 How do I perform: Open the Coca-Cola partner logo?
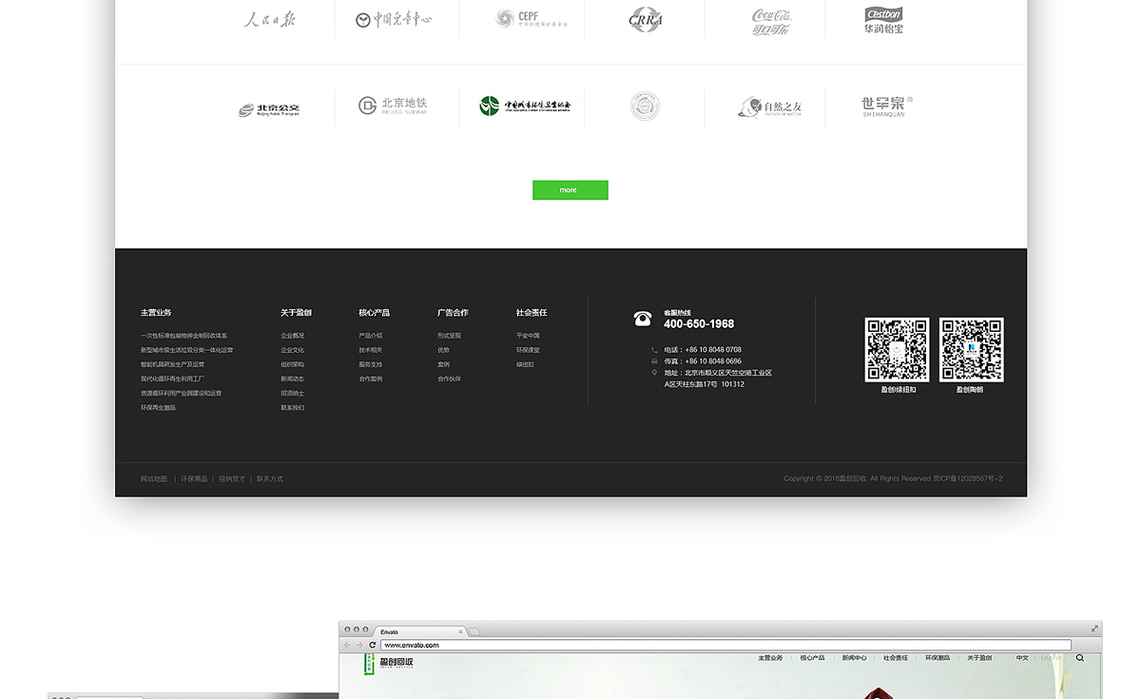click(771, 21)
